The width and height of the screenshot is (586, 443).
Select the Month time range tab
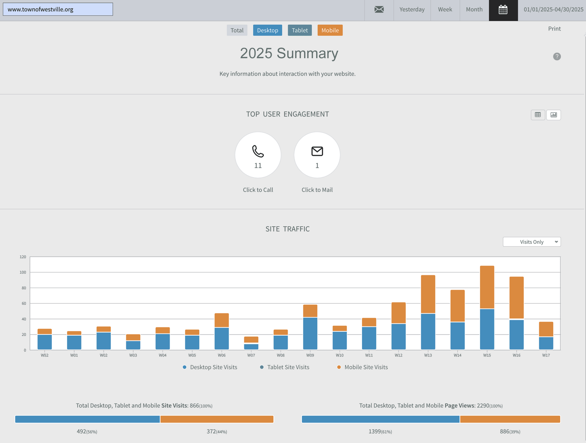[x=474, y=9]
